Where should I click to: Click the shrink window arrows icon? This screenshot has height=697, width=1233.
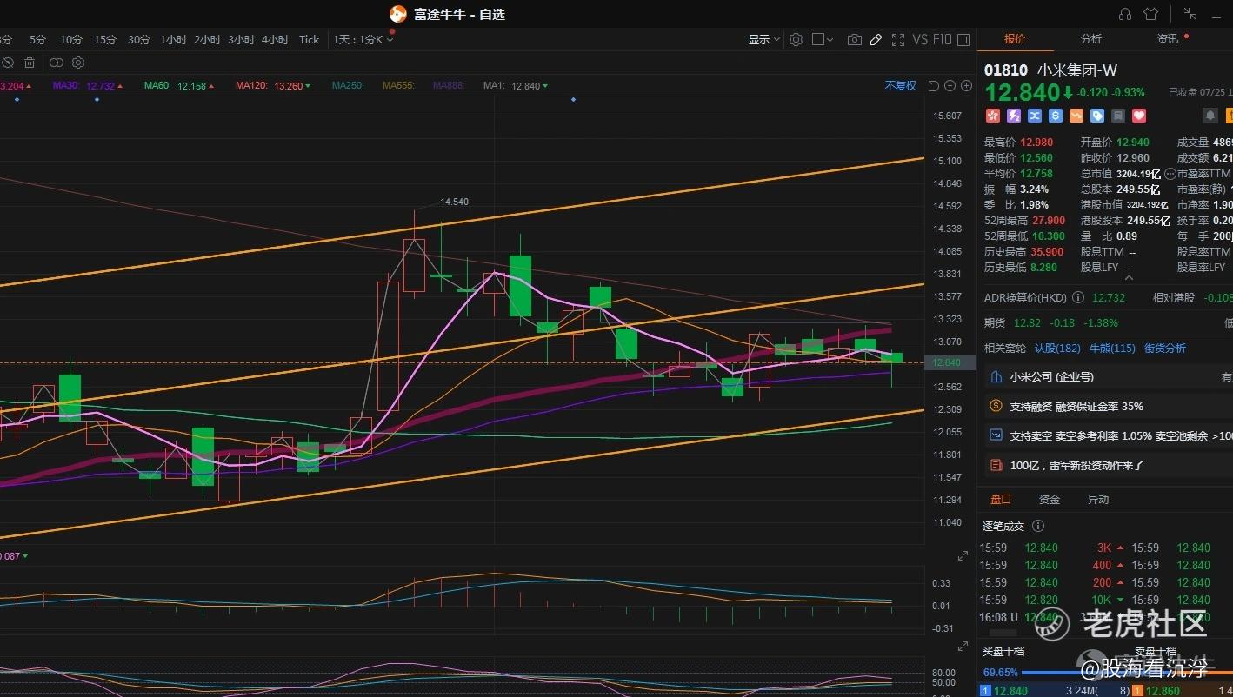pyautogui.click(x=1190, y=14)
